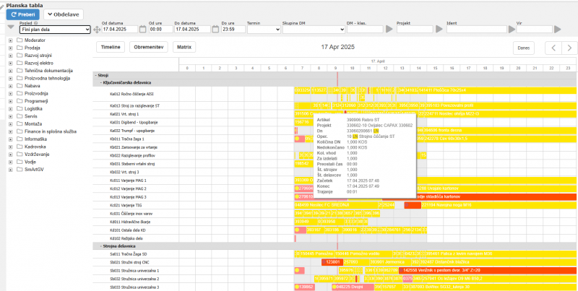Switch to the Matrix view
578x291 pixels.
pos(185,47)
